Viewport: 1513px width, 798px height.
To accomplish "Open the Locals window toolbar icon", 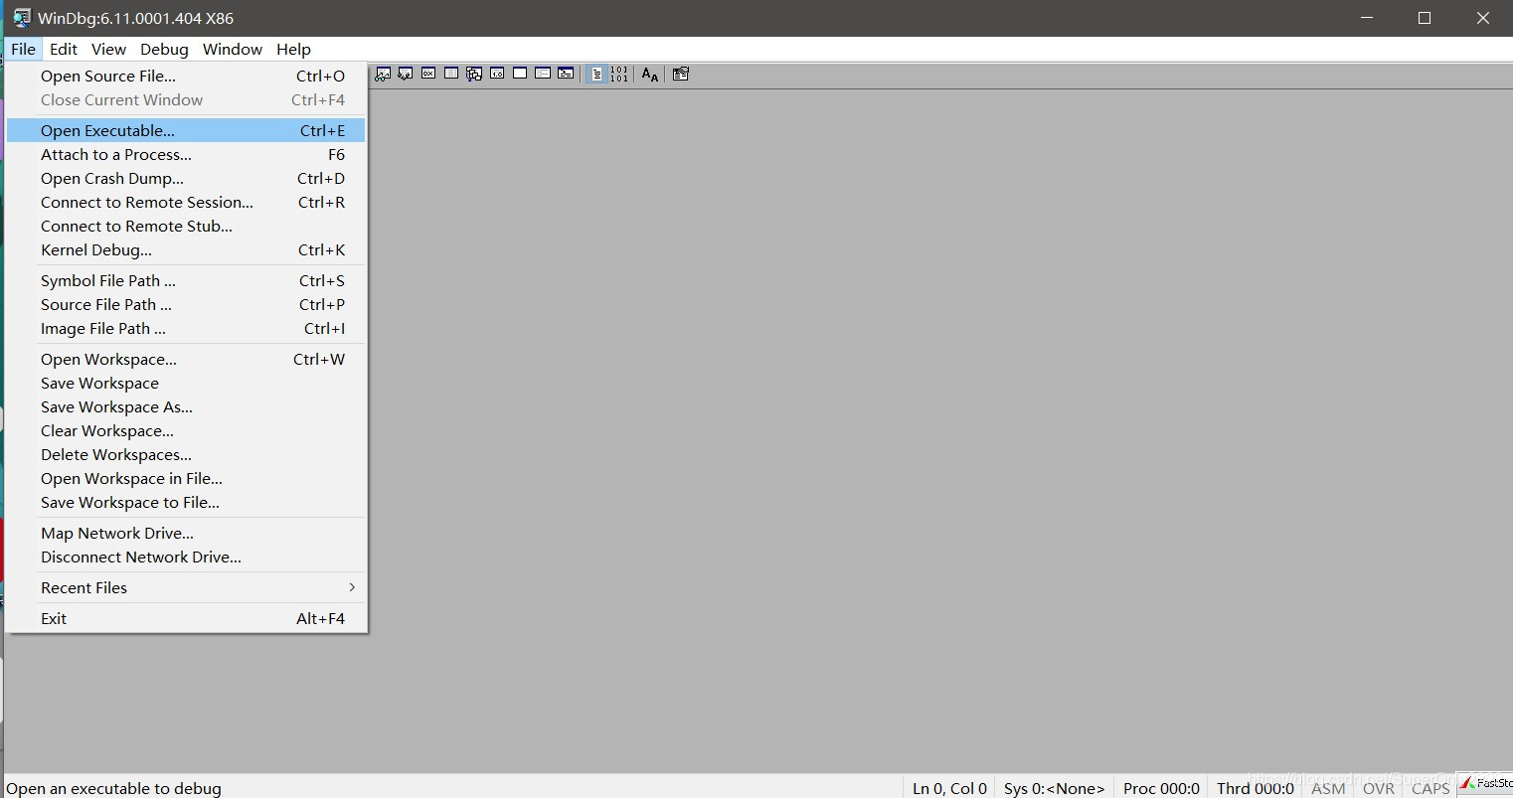I will pos(406,74).
